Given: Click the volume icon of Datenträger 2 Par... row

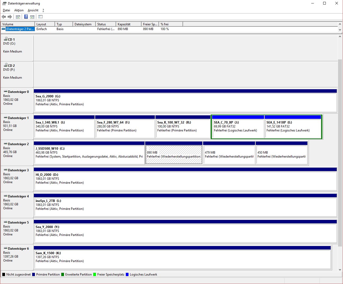Looking at the screenshot, I should pyautogui.click(x=3, y=29).
